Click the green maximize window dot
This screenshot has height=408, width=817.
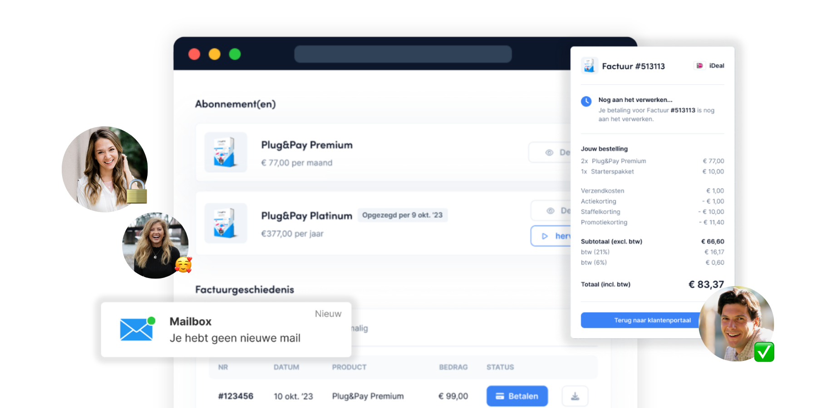pos(235,54)
